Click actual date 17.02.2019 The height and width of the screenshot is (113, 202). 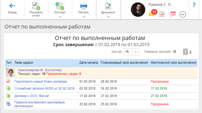point(159,88)
